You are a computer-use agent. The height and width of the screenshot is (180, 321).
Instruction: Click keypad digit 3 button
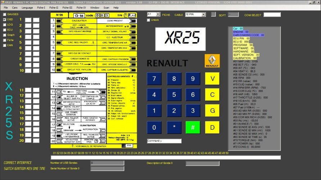coord(193,111)
